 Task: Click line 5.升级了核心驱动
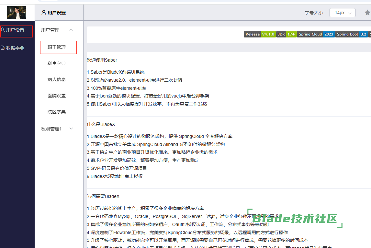197,241
